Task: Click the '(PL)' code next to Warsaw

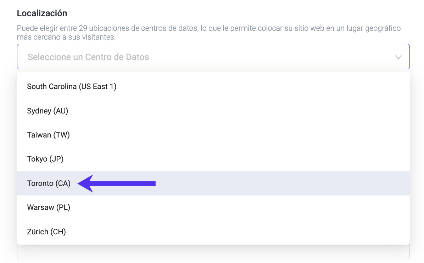Action: [x=63, y=208]
